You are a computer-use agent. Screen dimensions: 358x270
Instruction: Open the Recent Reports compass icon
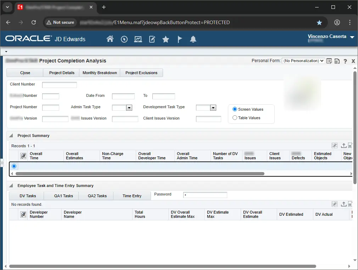point(124,39)
